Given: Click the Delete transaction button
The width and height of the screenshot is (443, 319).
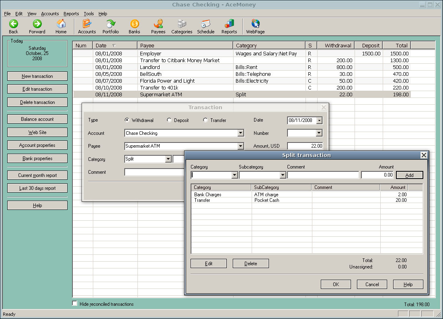Looking at the screenshot, I should point(37,102).
